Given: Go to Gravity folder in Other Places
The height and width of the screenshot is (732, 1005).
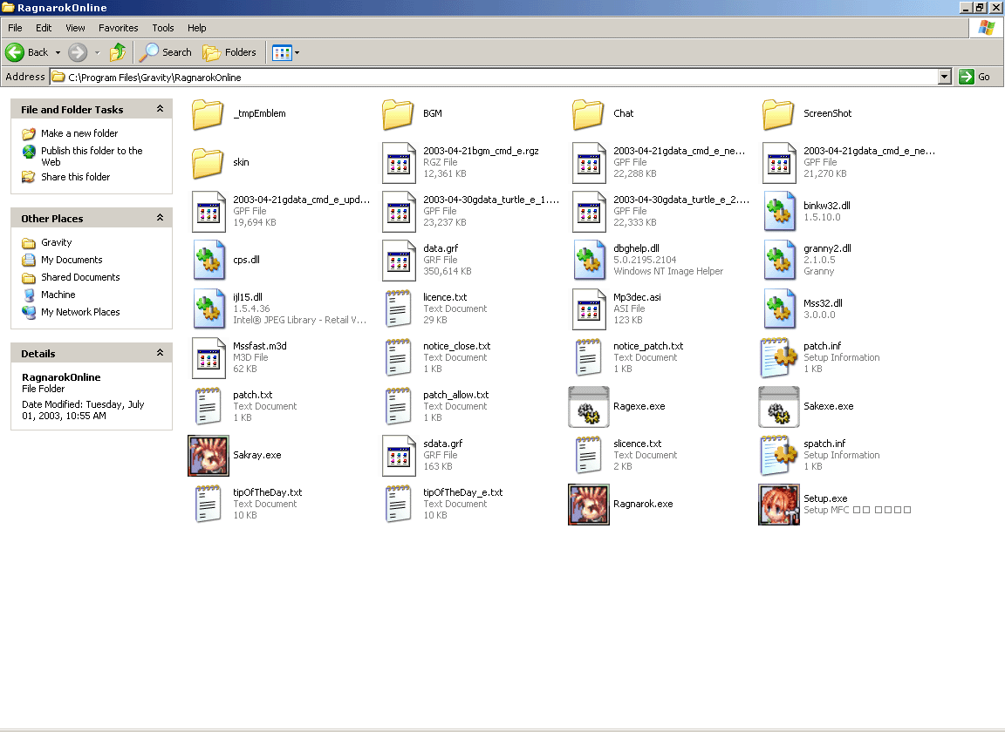Looking at the screenshot, I should (x=57, y=242).
